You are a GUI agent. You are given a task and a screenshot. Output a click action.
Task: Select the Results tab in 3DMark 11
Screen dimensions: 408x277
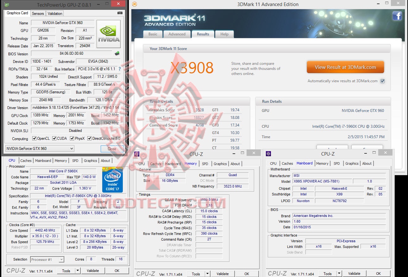pyautogui.click(x=203, y=34)
